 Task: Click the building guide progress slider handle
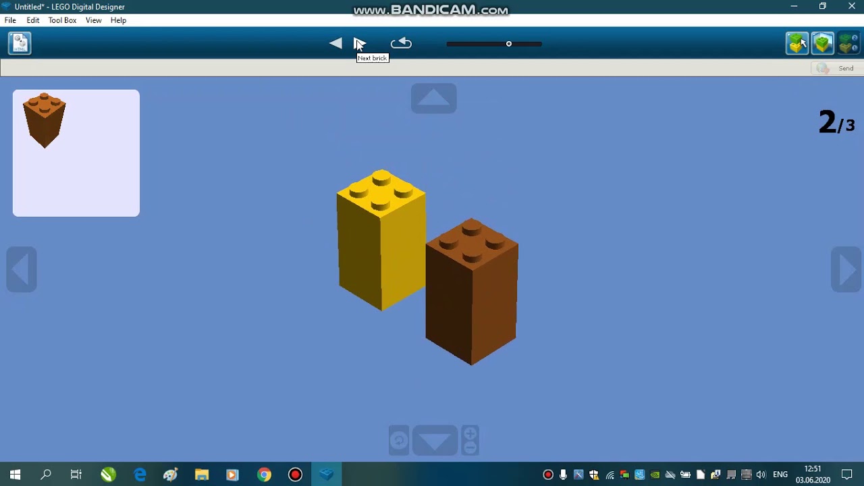pyautogui.click(x=509, y=44)
